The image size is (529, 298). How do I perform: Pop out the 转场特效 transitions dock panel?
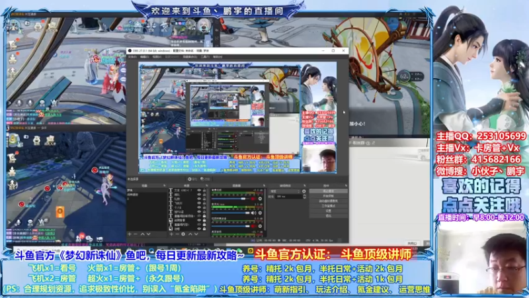305,185
